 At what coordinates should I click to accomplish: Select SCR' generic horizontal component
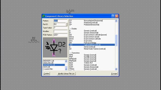click(x=92, y=67)
